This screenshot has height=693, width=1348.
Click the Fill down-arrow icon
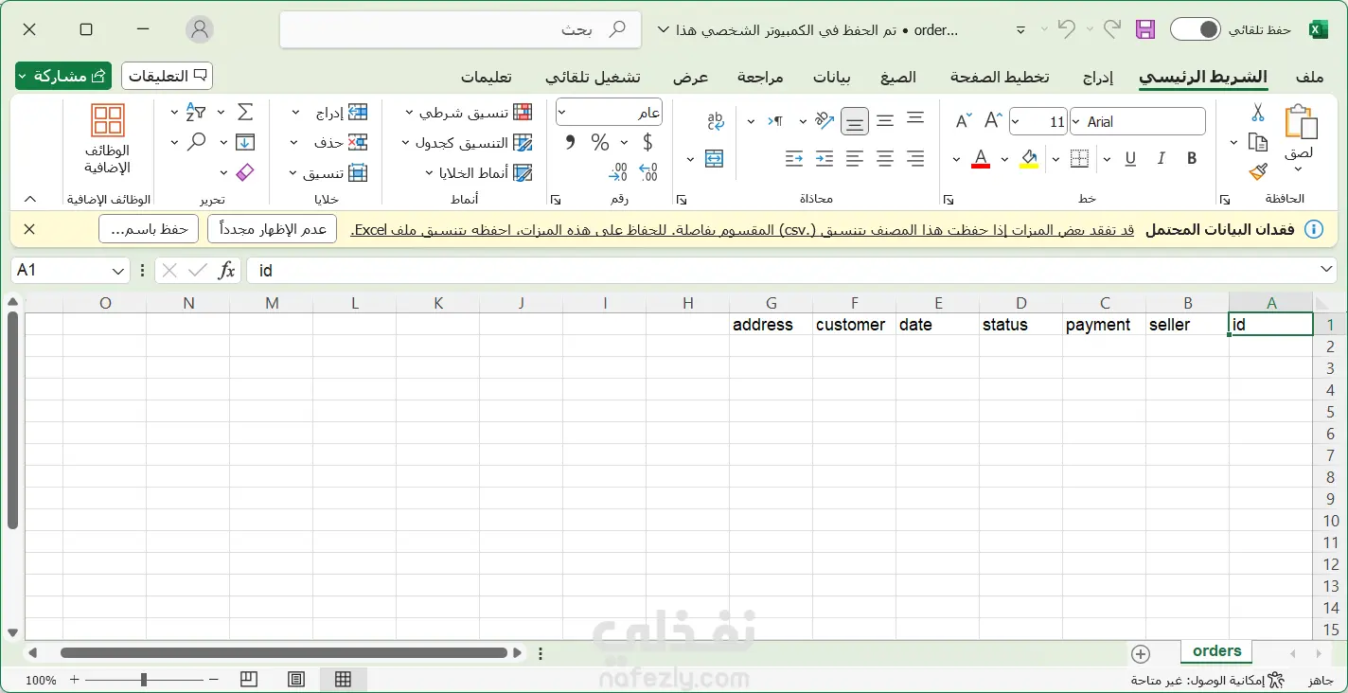coord(245,142)
